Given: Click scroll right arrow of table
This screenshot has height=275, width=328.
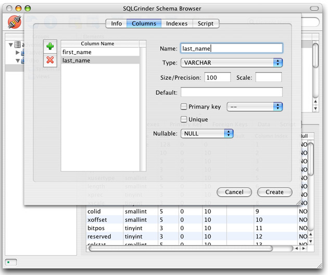Looking at the screenshot, I should (x=304, y=248).
